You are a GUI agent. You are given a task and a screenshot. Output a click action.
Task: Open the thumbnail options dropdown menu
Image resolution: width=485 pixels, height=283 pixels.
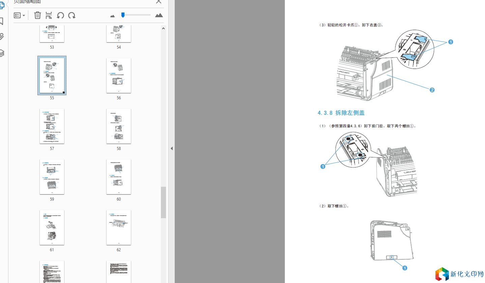pos(19,16)
